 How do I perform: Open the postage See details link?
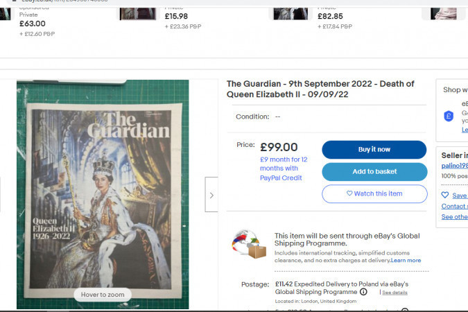tap(395, 293)
